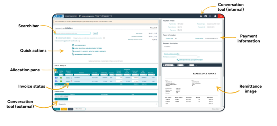Rotate remittance image counterclockwise
Screen dimensions: 277x126
coord(177,65)
